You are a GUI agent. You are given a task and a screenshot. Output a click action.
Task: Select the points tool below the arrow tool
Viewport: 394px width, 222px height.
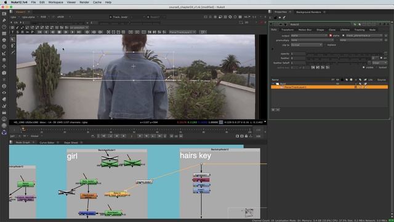click(12, 46)
